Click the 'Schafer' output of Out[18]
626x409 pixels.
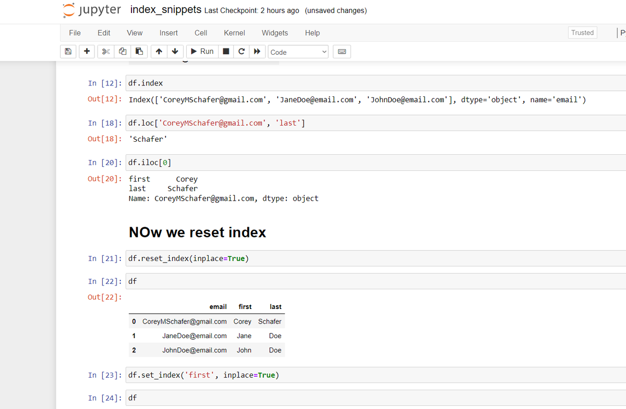148,139
